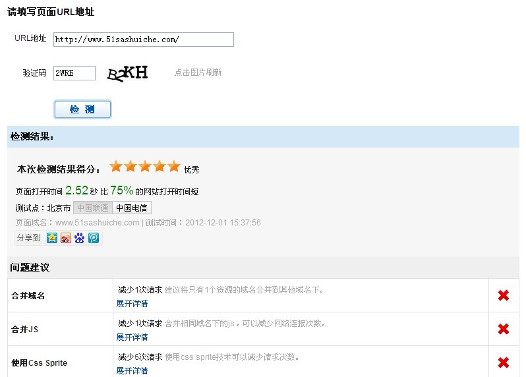Expand details for 合并域名 suggestion
The height and width of the screenshot is (377, 526).
click(x=132, y=304)
